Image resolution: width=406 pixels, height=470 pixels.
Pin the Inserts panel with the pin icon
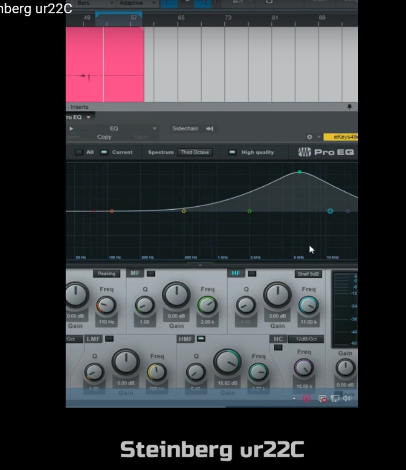pos(349,107)
